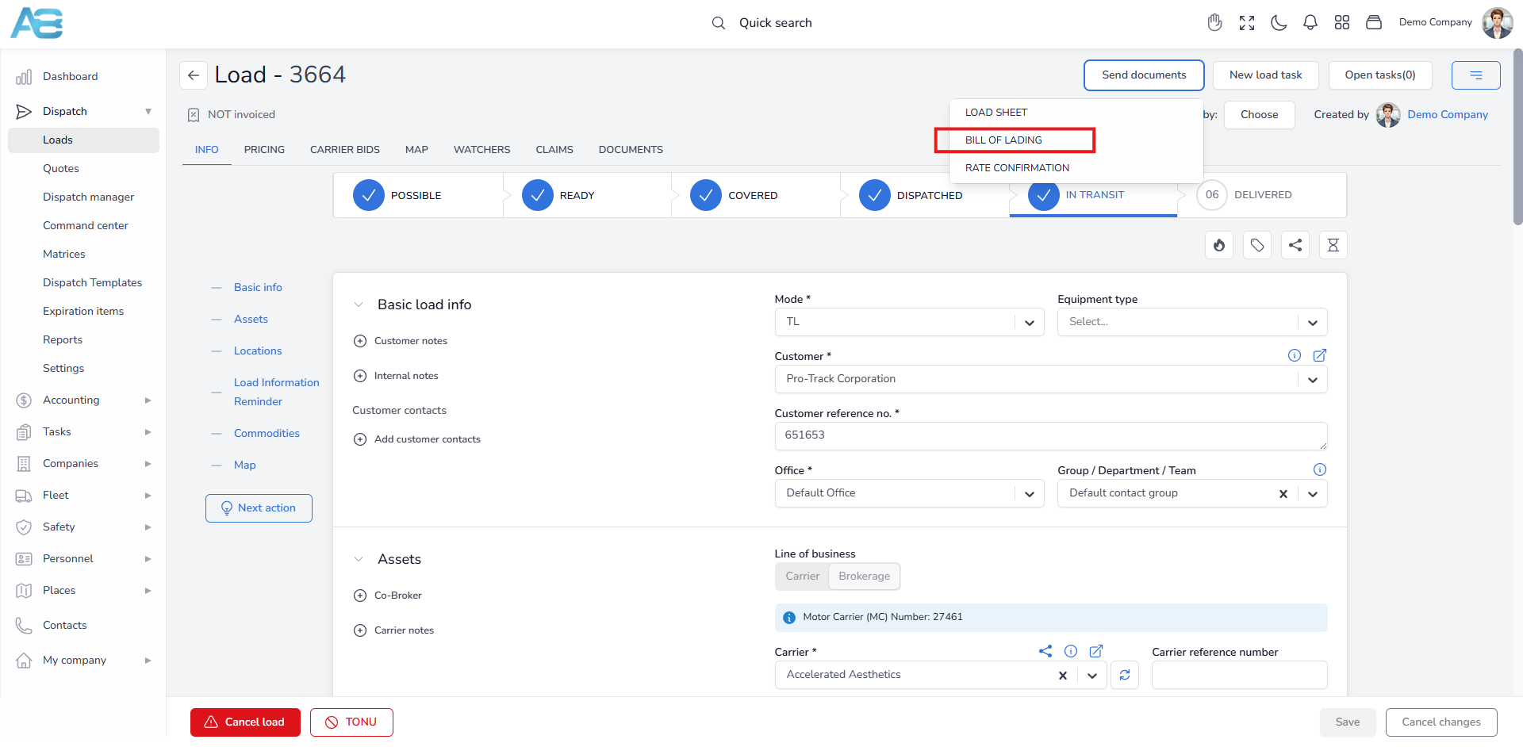The image size is (1523, 747).
Task: Open the hamburger menu button
Action: coord(1475,75)
